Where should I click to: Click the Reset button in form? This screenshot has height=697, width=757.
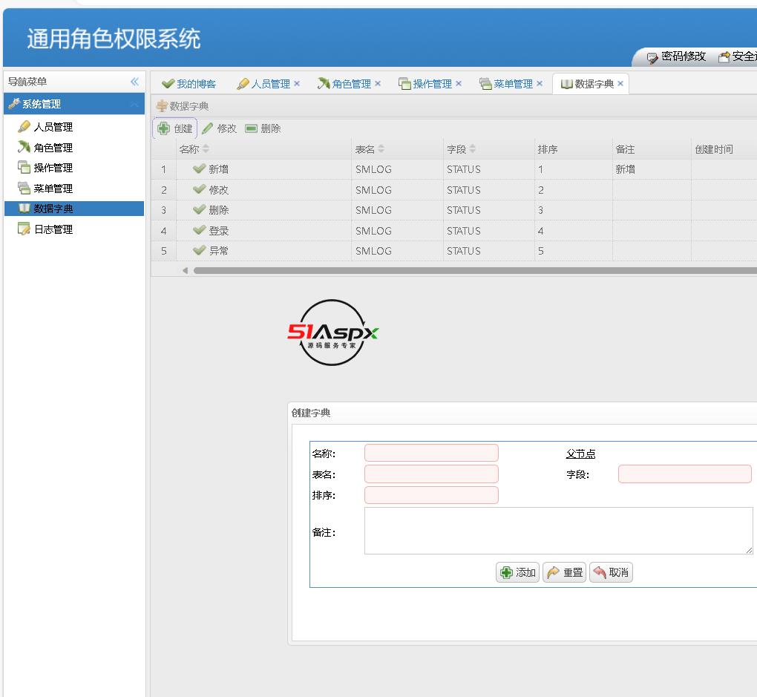pos(564,572)
